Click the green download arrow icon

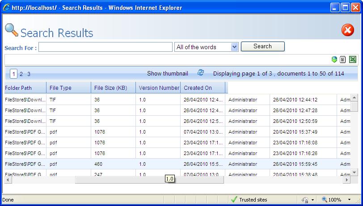coord(334,59)
